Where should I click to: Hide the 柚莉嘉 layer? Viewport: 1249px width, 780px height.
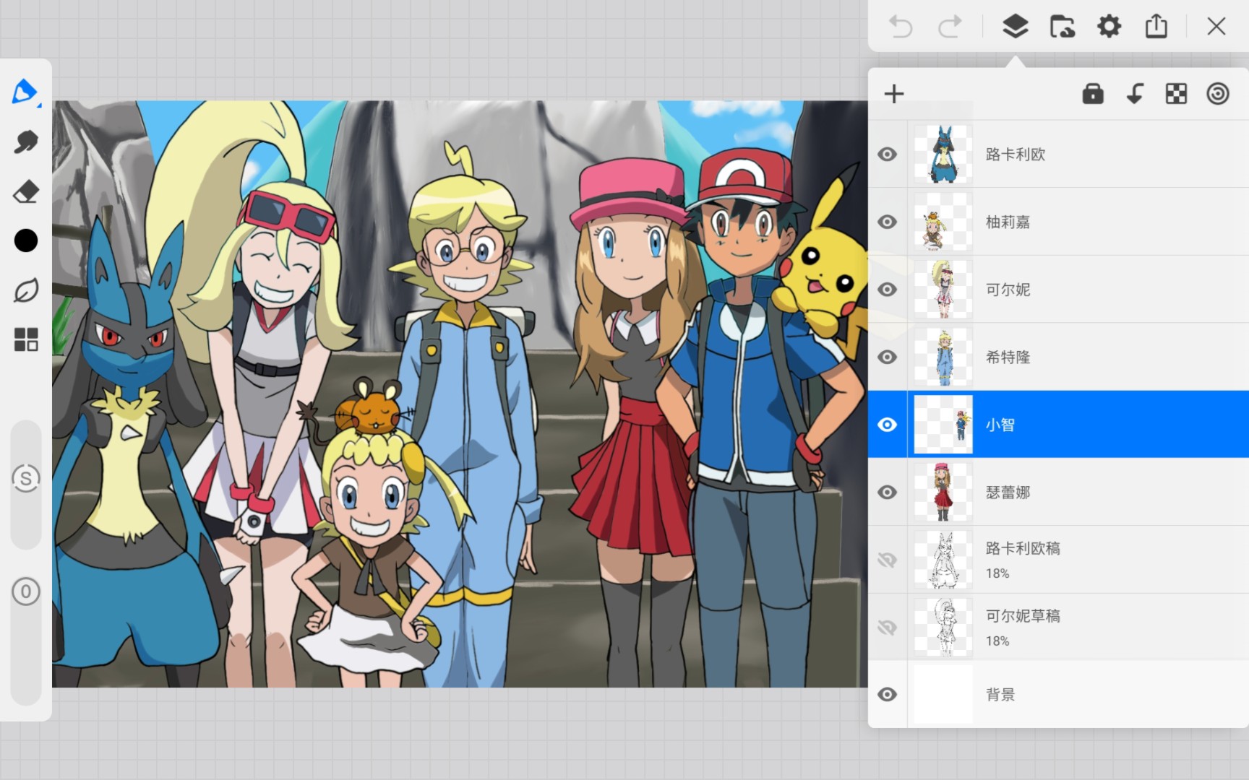coord(888,222)
